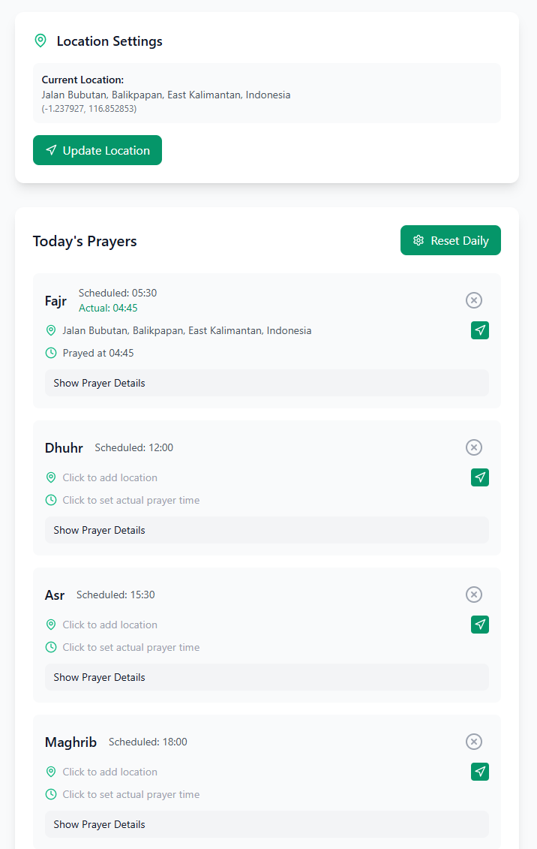The image size is (537, 849).
Task: Toggle off the Dhuhr prayer with its circled X
Action: pos(473,447)
